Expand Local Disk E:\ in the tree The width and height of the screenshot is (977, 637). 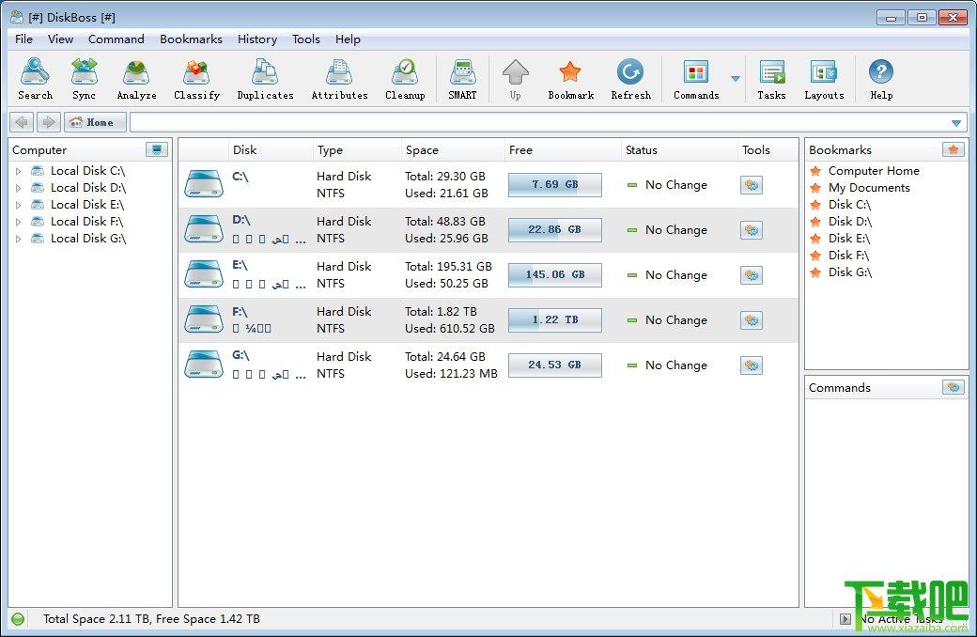pyautogui.click(x=19, y=205)
